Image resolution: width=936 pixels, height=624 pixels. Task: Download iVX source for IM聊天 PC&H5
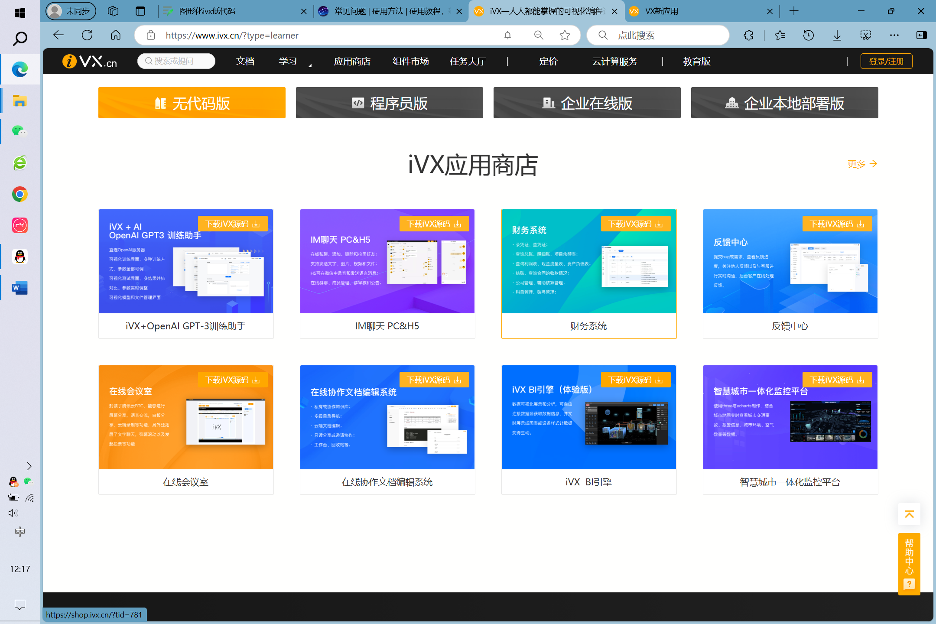tap(434, 224)
